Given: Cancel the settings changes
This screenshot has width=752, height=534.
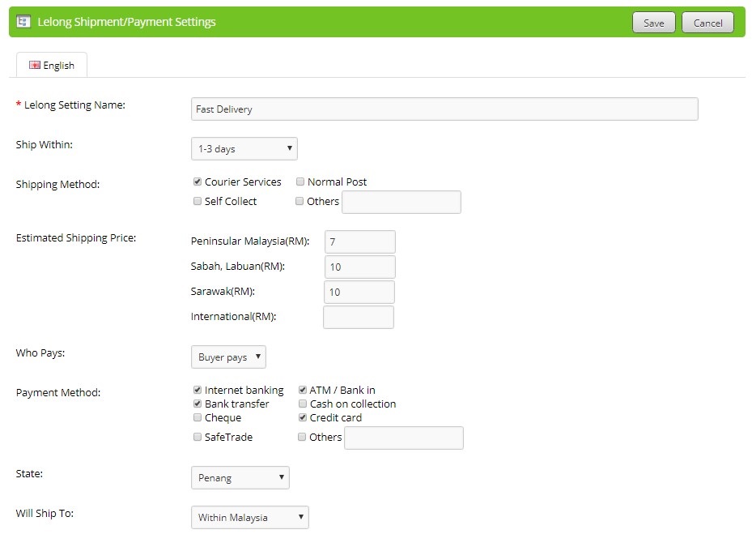Looking at the screenshot, I should pos(707,22).
